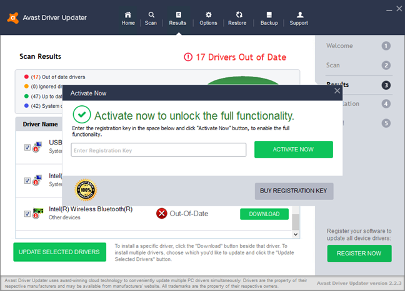
Task: Open the Support label
Action: click(299, 23)
